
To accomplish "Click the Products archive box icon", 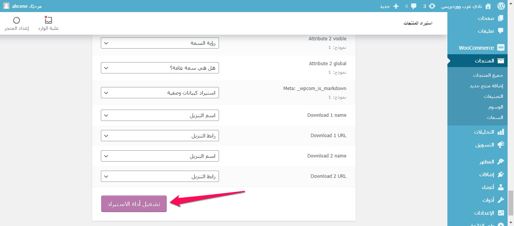I will (x=500, y=61).
